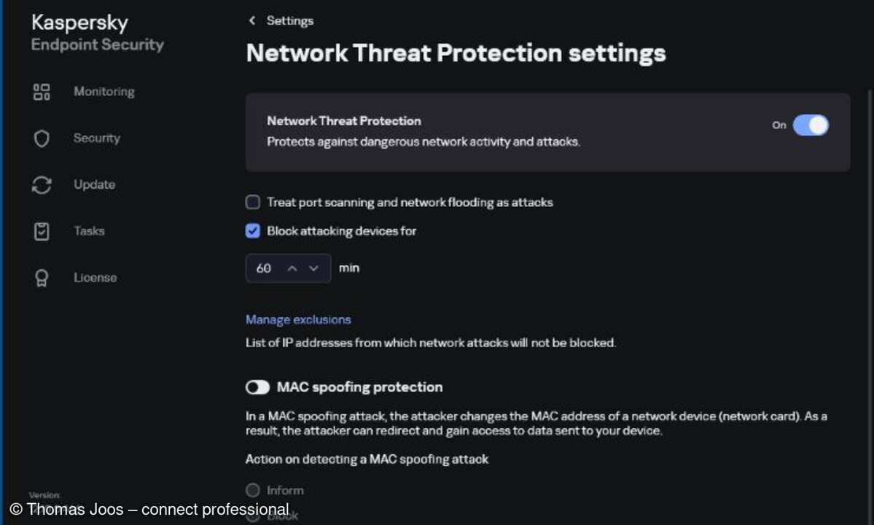Click the Update refresh icon
Viewport: 874px width, 525px height.
pyautogui.click(x=42, y=184)
